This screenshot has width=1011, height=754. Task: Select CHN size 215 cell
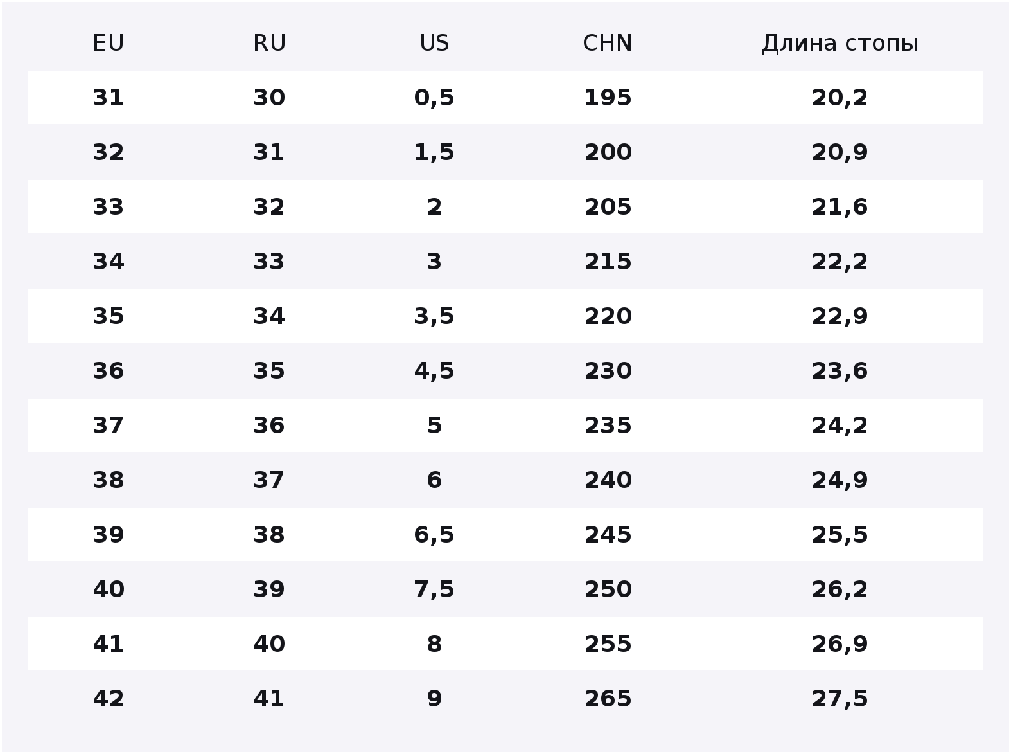pos(608,262)
